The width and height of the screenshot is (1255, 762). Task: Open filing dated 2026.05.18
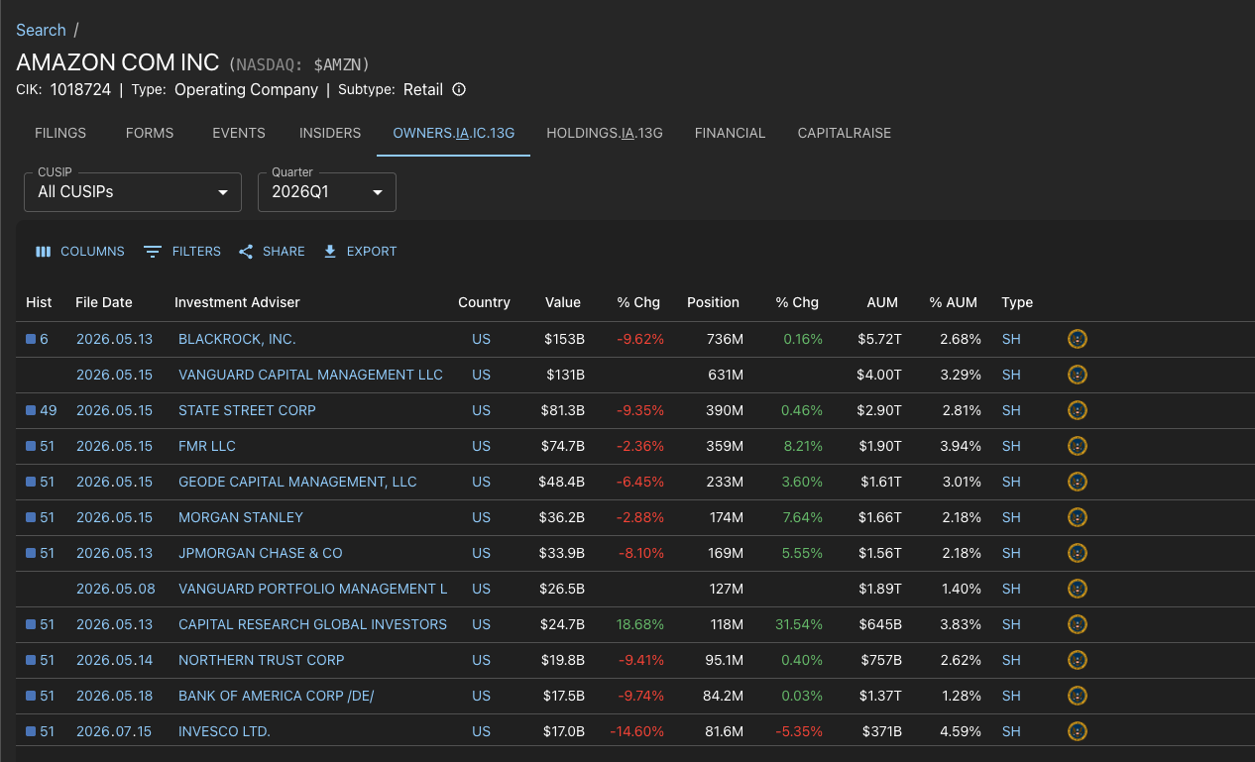[115, 696]
